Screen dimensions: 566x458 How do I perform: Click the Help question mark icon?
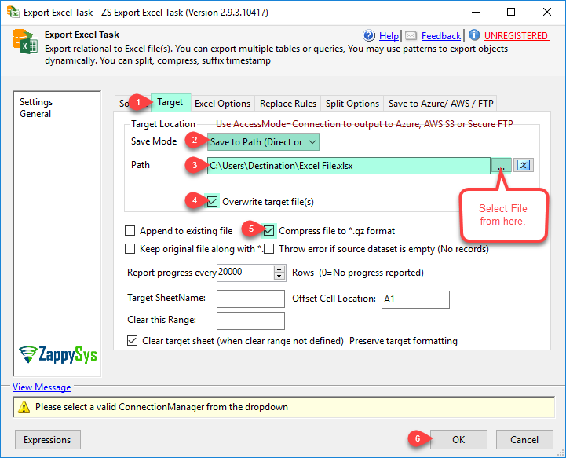pos(369,35)
